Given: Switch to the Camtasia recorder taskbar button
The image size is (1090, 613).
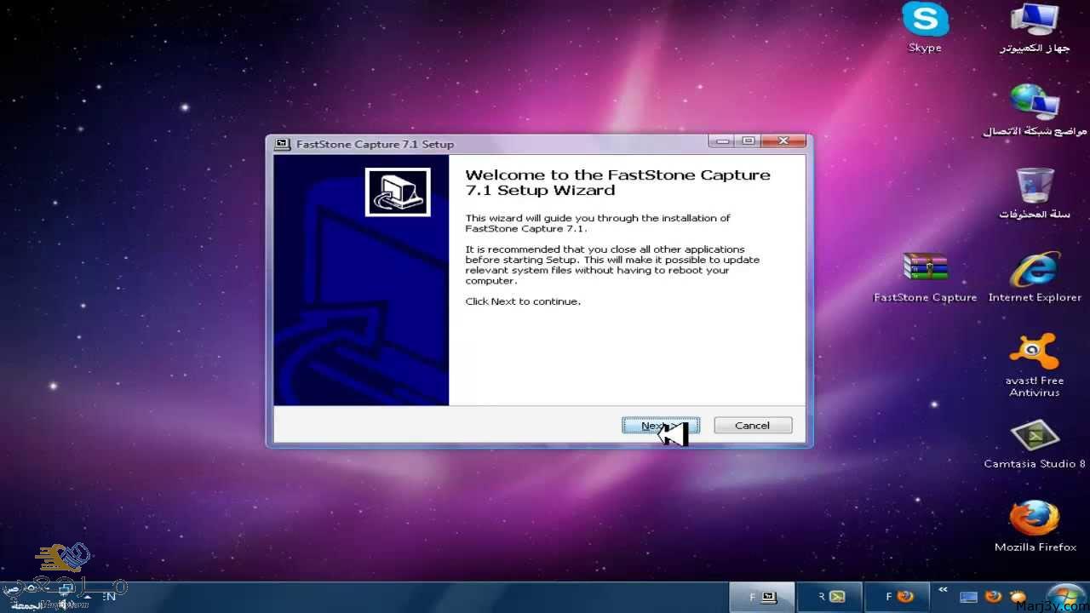Looking at the screenshot, I should pos(830,597).
